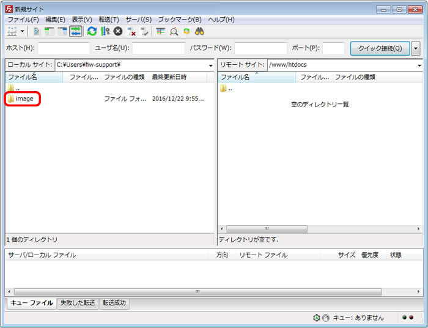Click the 2016/12/22 9:55 date cell

pos(178,99)
